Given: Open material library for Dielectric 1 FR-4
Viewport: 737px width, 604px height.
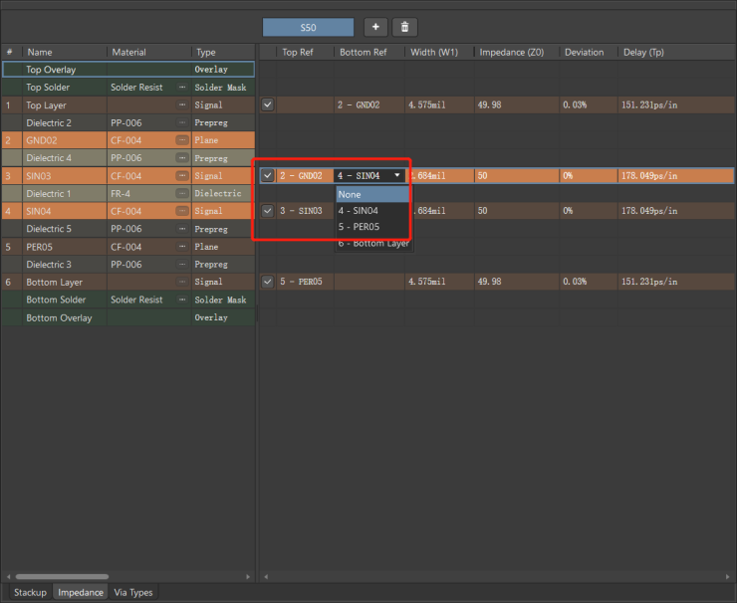Looking at the screenshot, I should [x=181, y=194].
